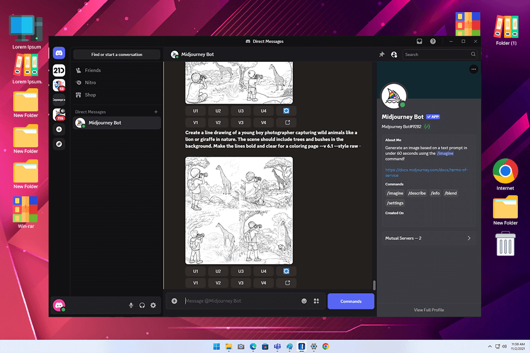530x353 pixels.
Task: Click lower U1 upscale button
Action: (x=195, y=271)
